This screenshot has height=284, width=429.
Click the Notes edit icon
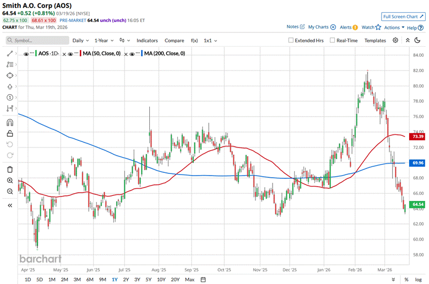coord(302,27)
